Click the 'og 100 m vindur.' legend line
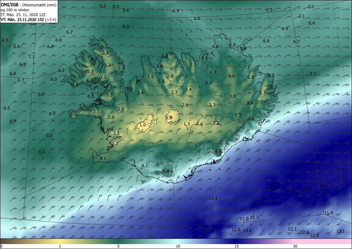The height and width of the screenshot is (249, 352). pyautogui.click(x=15, y=10)
